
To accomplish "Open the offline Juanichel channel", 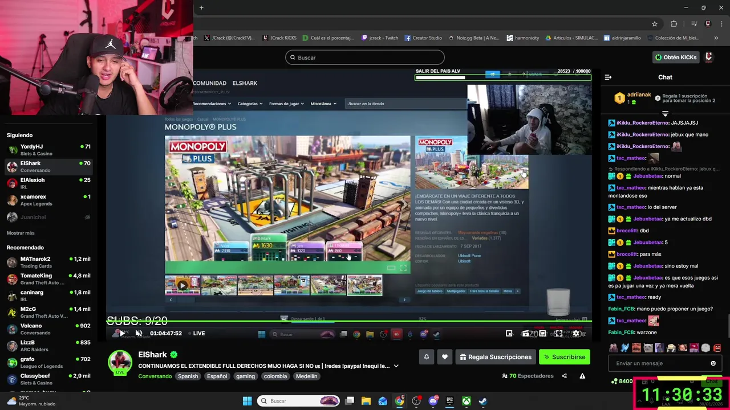I will point(48,217).
